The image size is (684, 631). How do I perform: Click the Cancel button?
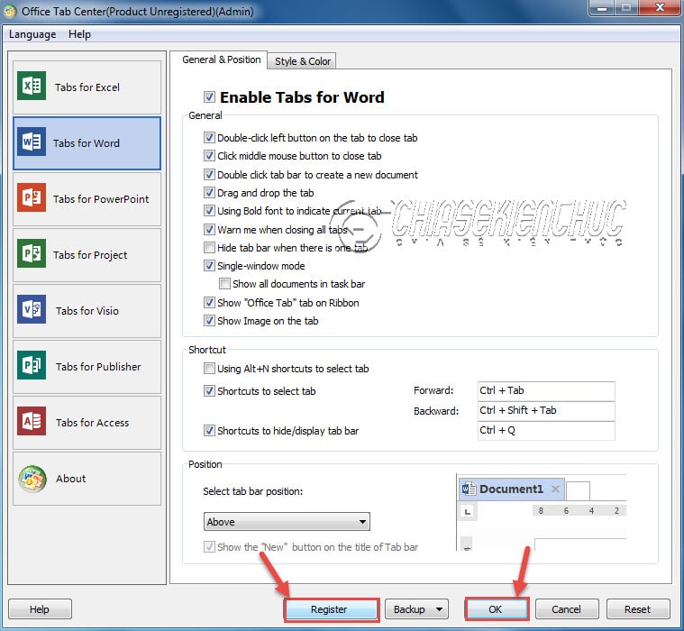pyautogui.click(x=567, y=609)
